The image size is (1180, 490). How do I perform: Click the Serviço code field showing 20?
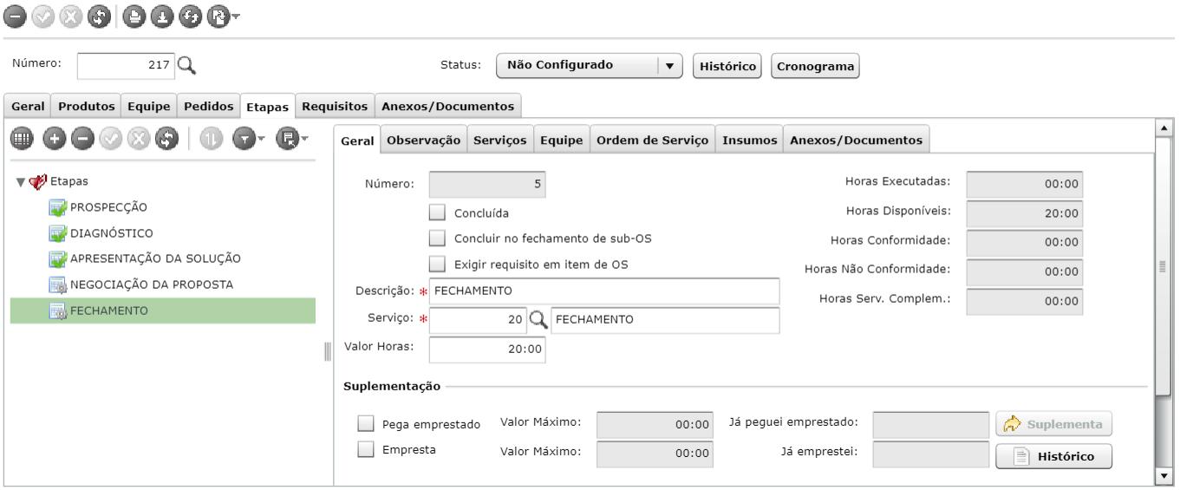[479, 320]
